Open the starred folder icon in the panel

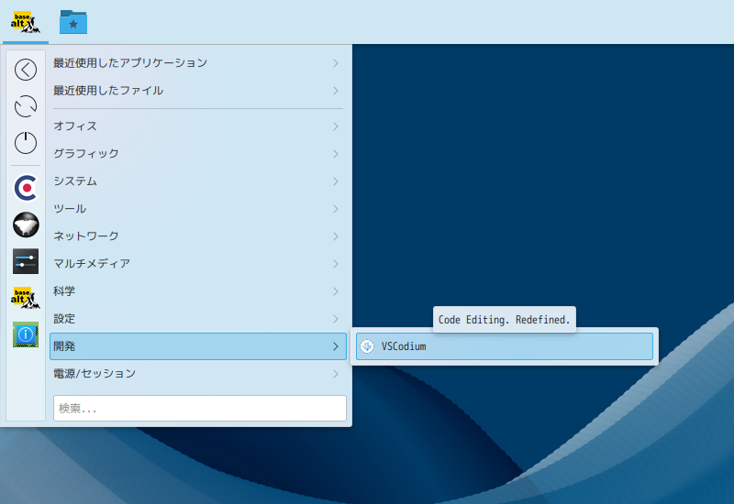click(73, 22)
